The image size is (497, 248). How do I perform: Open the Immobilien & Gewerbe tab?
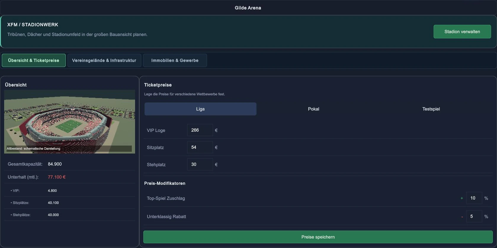point(175,60)
